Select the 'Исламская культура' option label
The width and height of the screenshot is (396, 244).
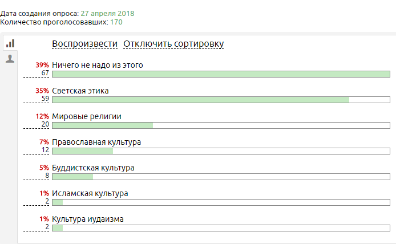tap(90, 193)
